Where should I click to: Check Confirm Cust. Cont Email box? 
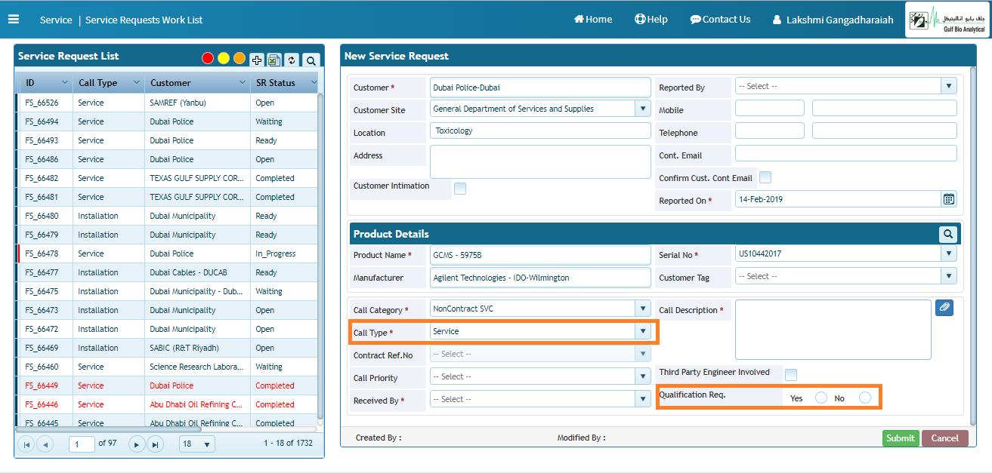point(765,177)
